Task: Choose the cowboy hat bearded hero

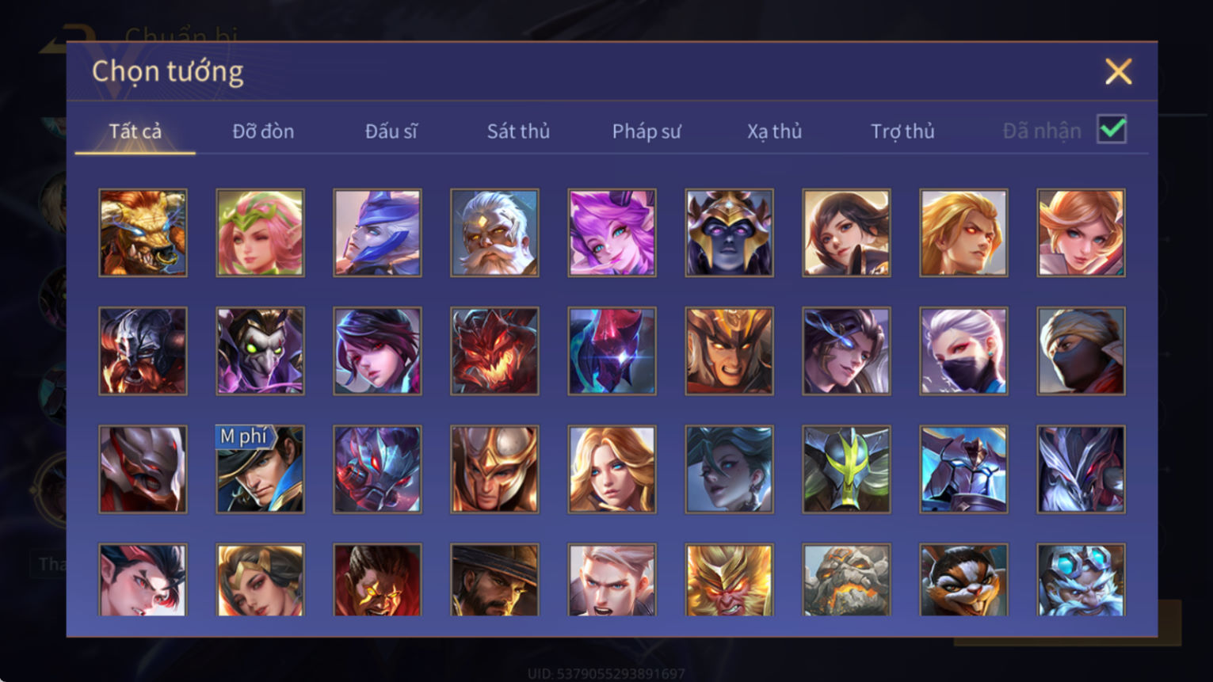Action: [x=494, y=580]
